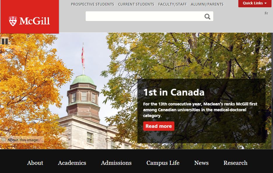
Task: Open the Alumni/Parents menu
Action: pos(207,4)
